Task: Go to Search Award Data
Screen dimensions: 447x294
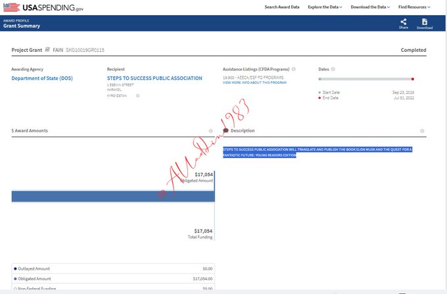Action: point(282,7)
